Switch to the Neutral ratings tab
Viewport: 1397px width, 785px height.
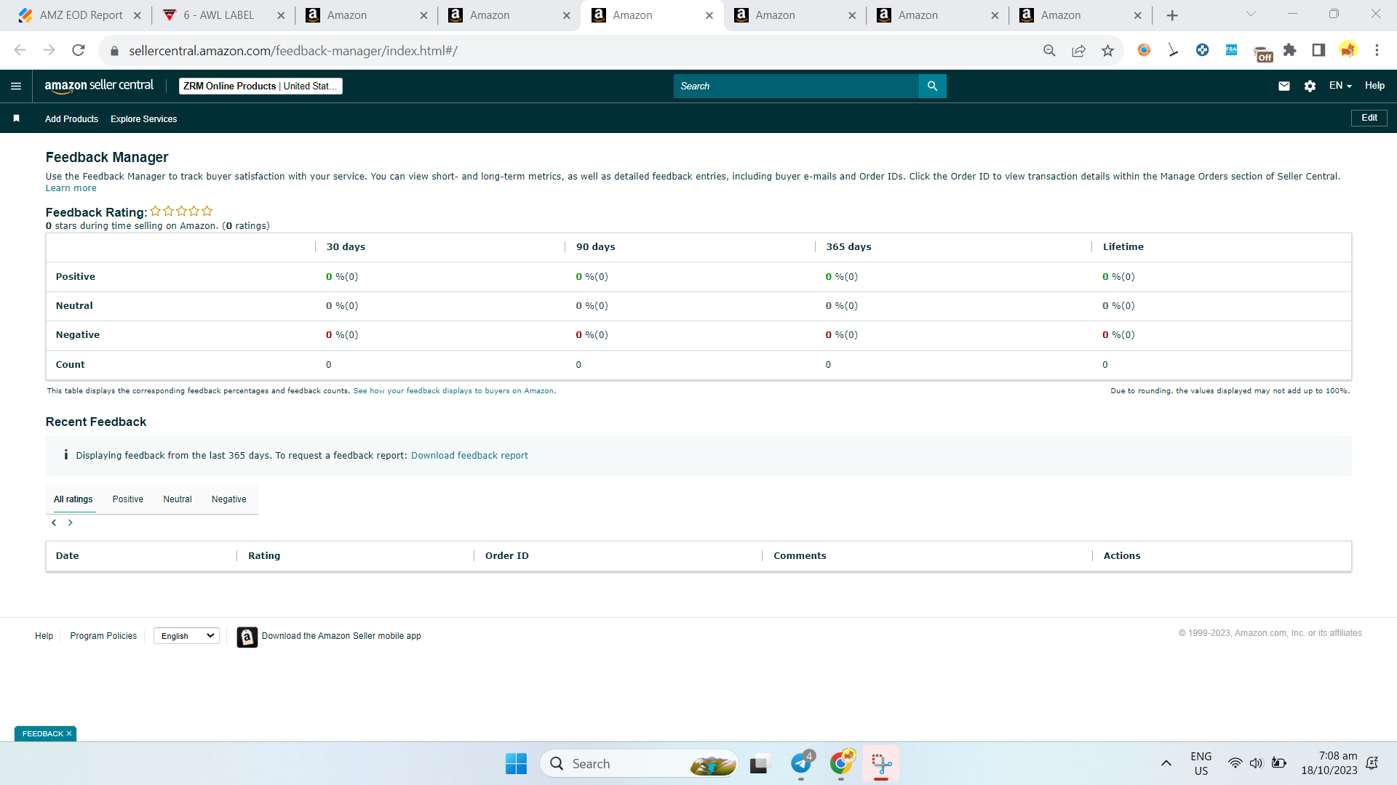178,499
